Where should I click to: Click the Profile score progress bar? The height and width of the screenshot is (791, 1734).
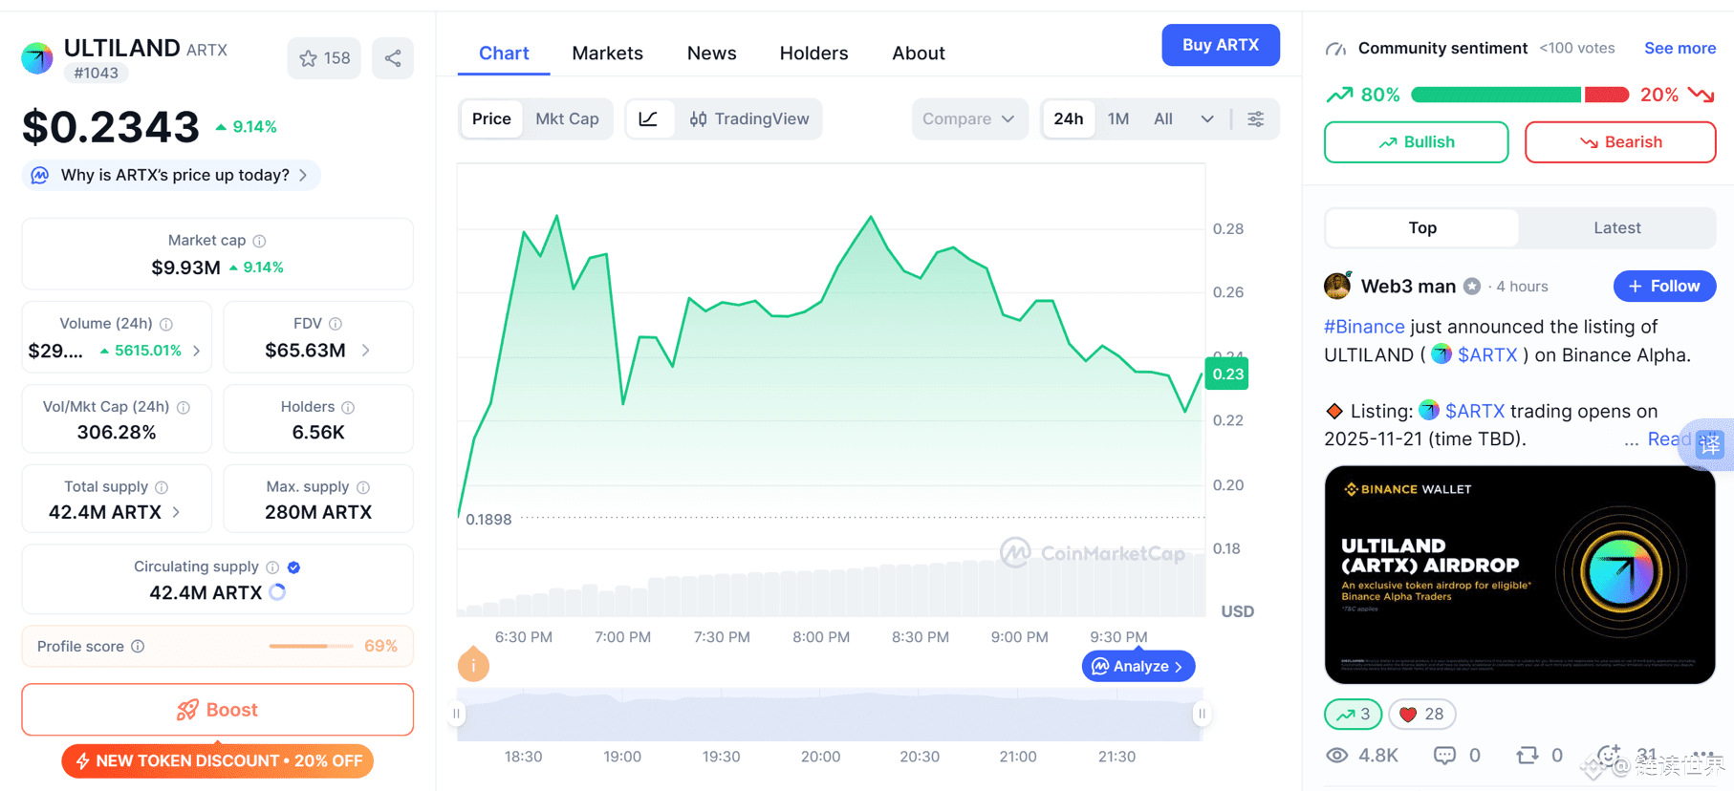[311, 647]
